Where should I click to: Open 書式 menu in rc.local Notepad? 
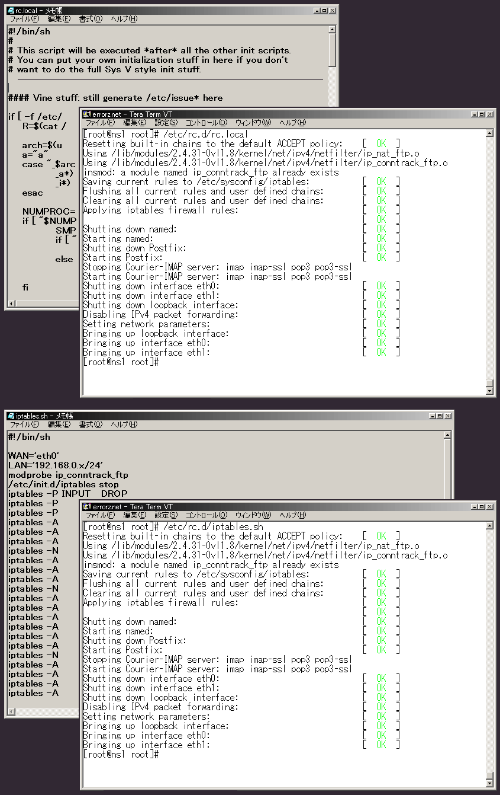[91, 19]
